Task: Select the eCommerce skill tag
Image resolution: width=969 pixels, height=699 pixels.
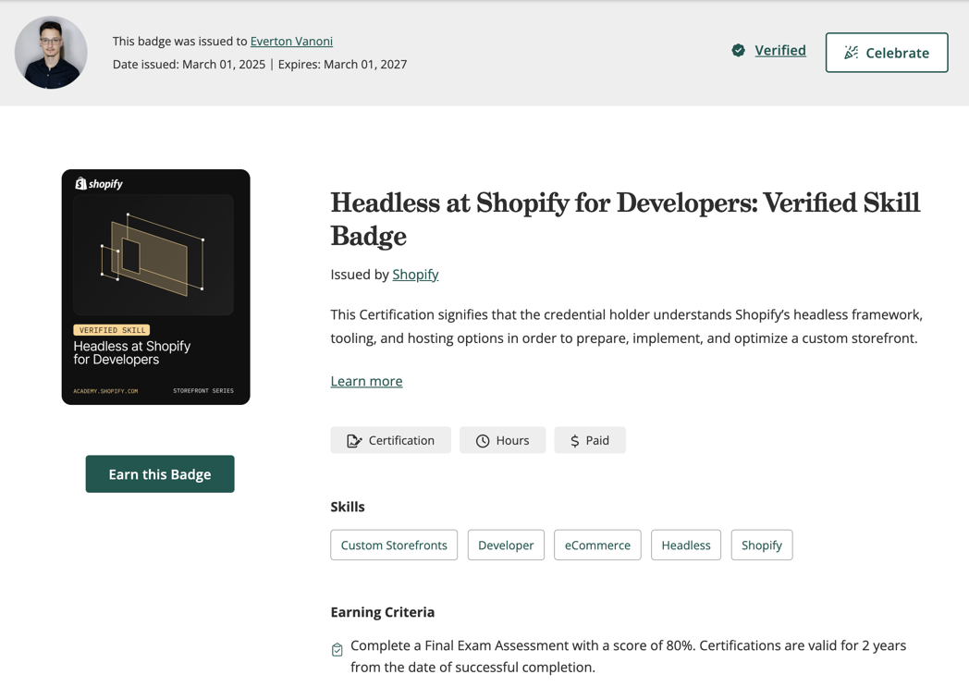Action: click(x=597, y=545)
